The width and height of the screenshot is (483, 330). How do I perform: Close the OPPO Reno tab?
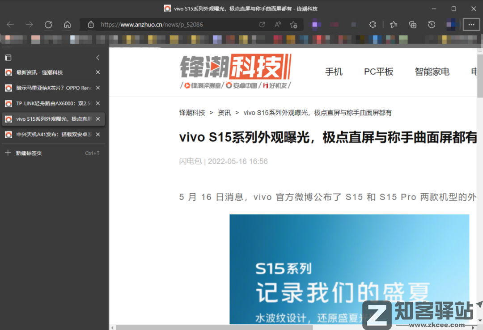[97, 88]
